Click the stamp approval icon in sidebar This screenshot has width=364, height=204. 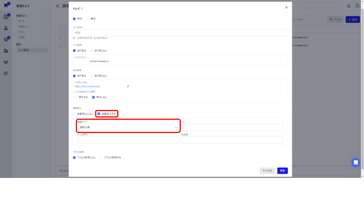[x=6, y=28]
